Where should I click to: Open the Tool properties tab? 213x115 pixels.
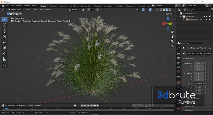tap(178, 49)
